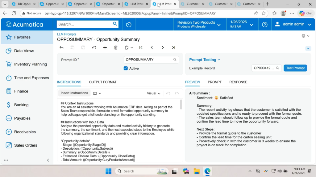
Task: Collapse the left navigation sidebar
Action: pos(48,160)
